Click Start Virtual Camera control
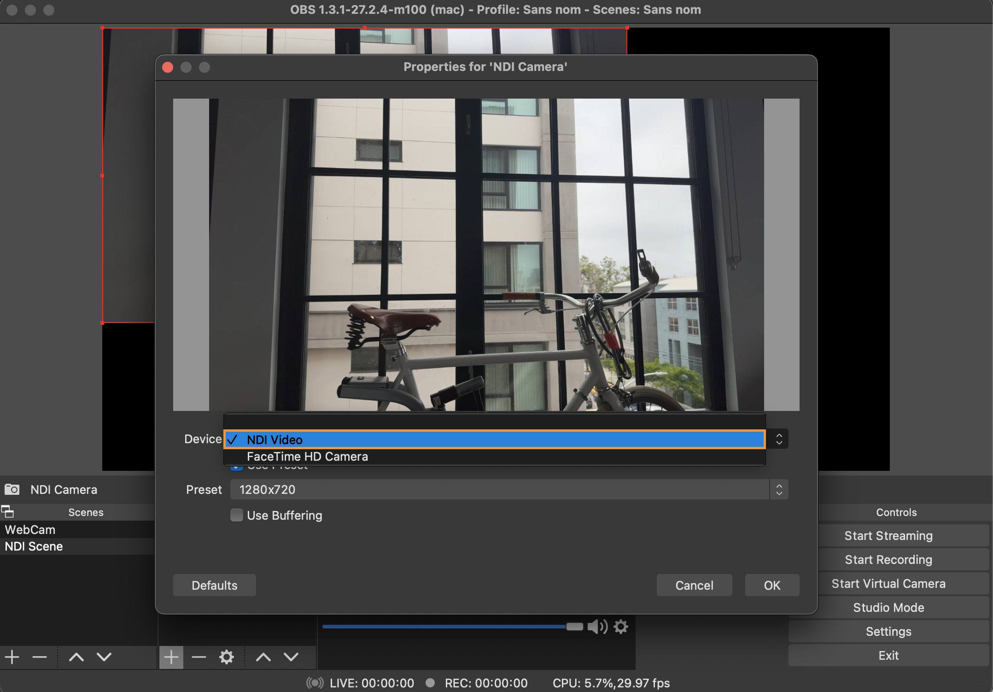Viewport: 993px width, 692px height. 888,584
